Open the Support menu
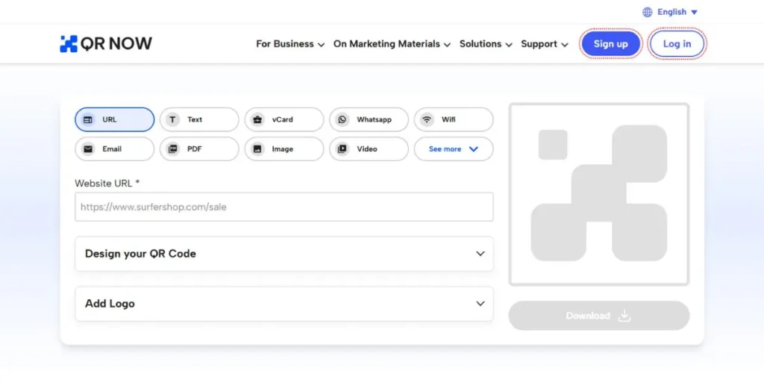 point(545,44)
